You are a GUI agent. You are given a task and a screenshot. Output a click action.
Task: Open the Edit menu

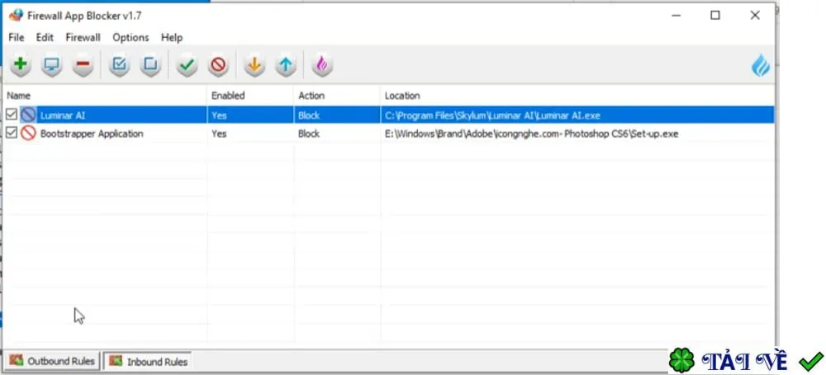tap(45, 37)
